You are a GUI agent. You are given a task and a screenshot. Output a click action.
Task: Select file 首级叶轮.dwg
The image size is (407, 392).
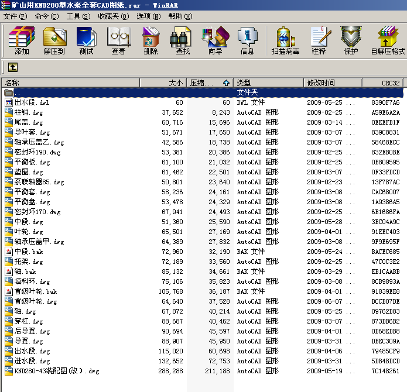pyautogui.click(x=36, y=301)
